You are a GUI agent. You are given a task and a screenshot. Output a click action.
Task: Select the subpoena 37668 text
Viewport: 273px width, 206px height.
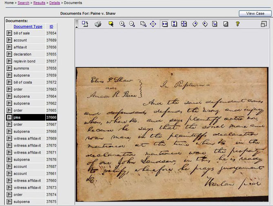click(22, 132)
